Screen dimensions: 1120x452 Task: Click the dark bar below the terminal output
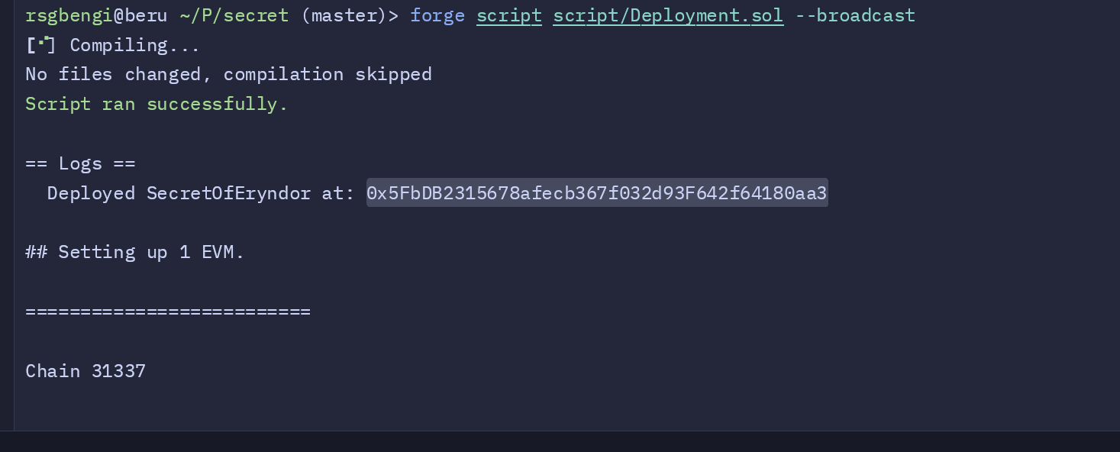560,441
